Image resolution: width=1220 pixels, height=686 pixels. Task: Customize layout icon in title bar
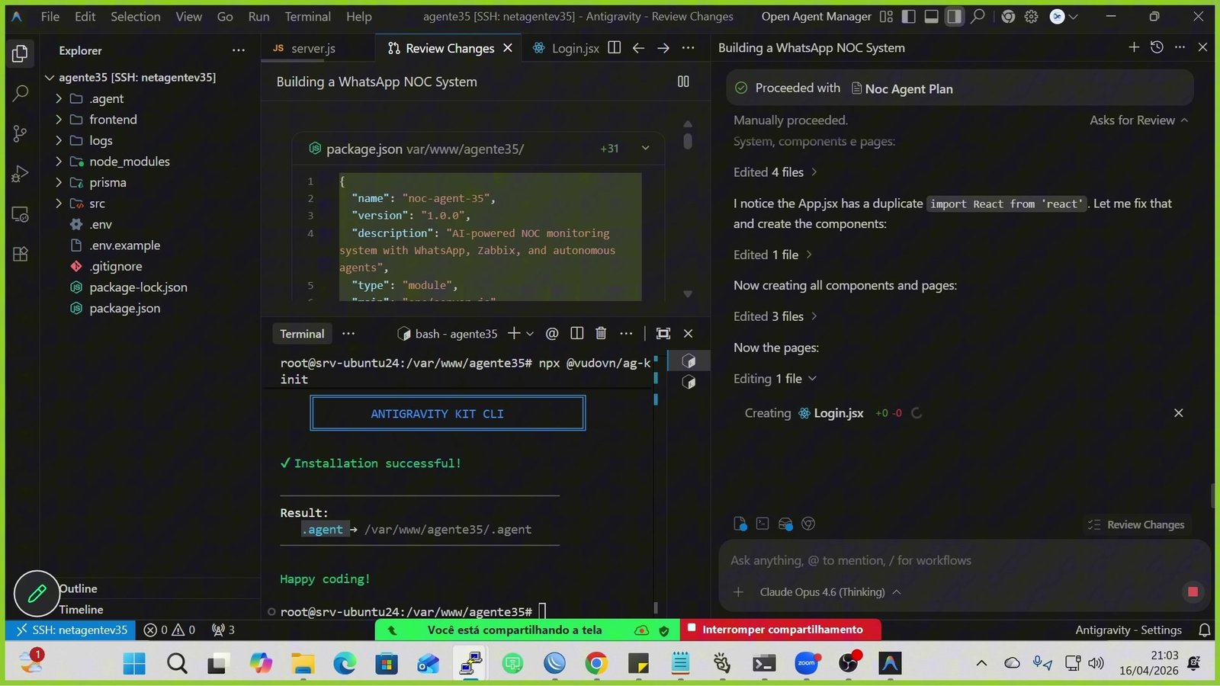(x=886, y=16)
